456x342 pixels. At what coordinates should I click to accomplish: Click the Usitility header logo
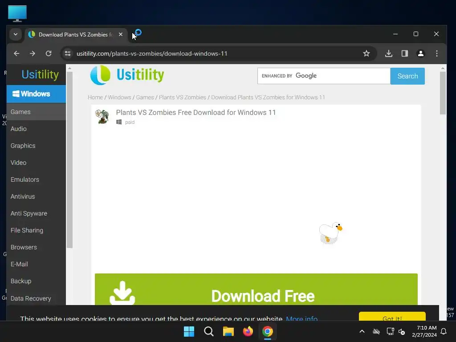127,75
